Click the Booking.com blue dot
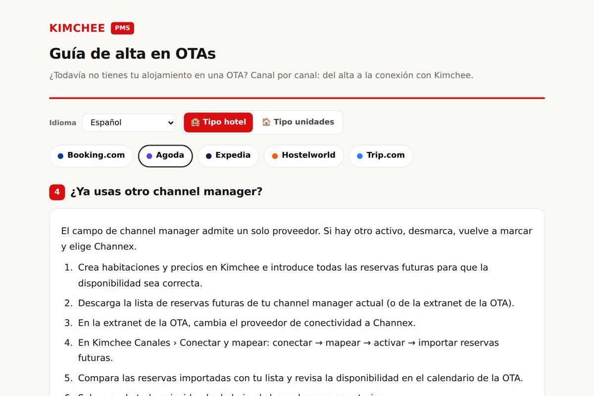The width and height of the screenshot is (594, 396). coord(60,156)
